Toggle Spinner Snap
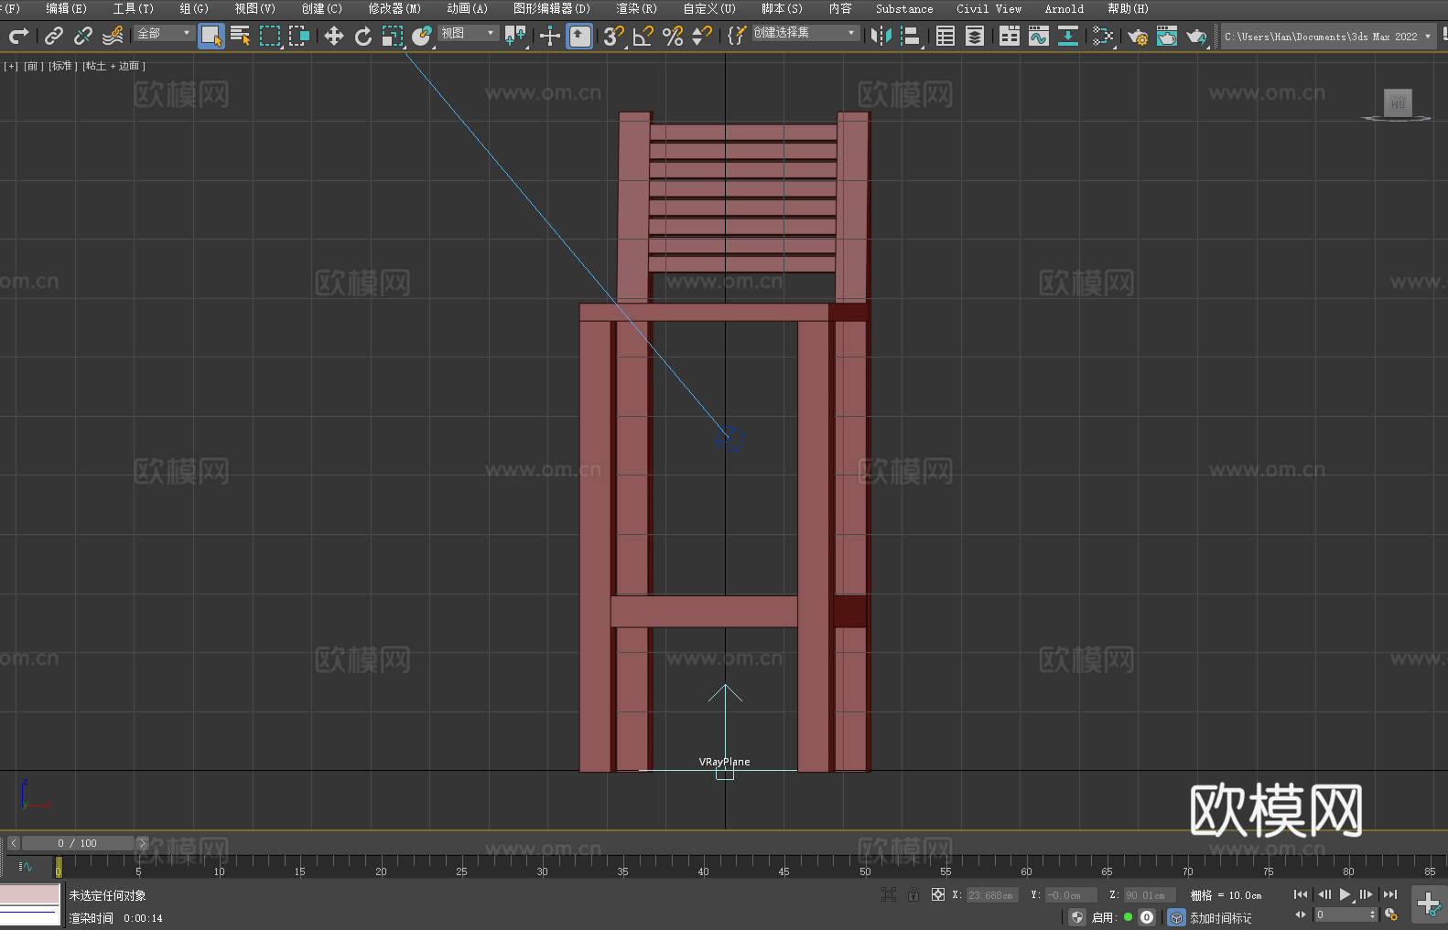This screenshot has width=1448, height=930. pos(702,36)
